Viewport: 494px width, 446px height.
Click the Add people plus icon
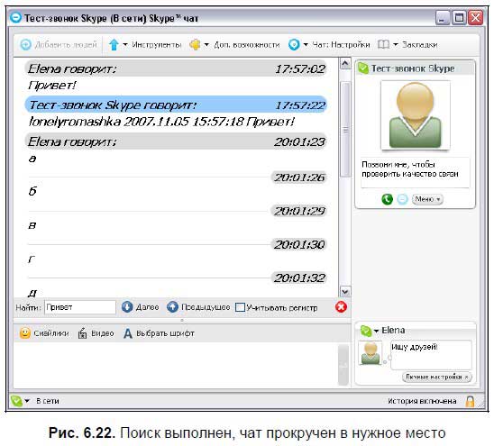point(25,45)
